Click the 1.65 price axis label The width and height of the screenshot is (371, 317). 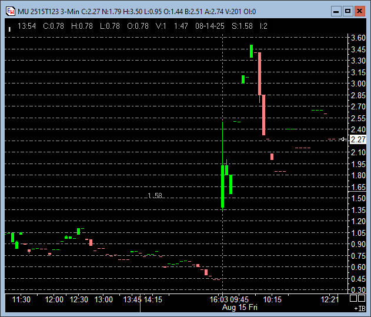tap(358, 187)
